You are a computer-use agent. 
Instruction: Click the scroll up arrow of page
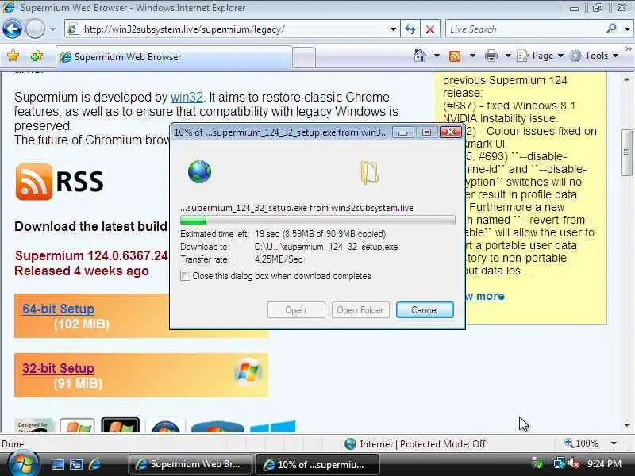click(627, 79)
